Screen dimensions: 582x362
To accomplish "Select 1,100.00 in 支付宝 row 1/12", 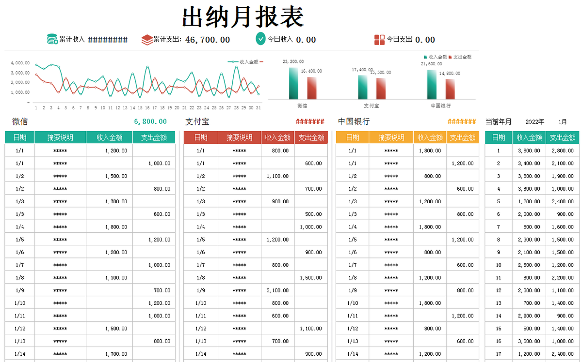I will (x=310, y=329).
